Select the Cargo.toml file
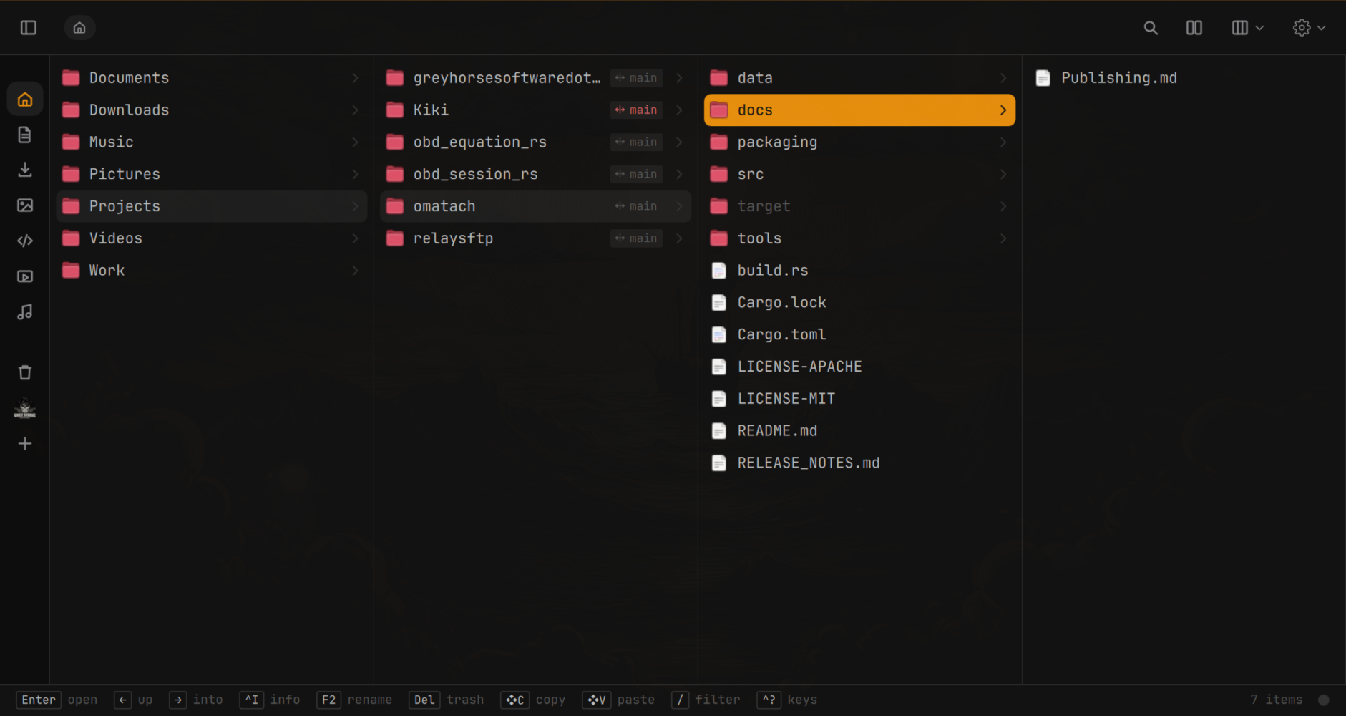Image resolution: width=1346 pixels, height=716 pixels. (859, 334)
